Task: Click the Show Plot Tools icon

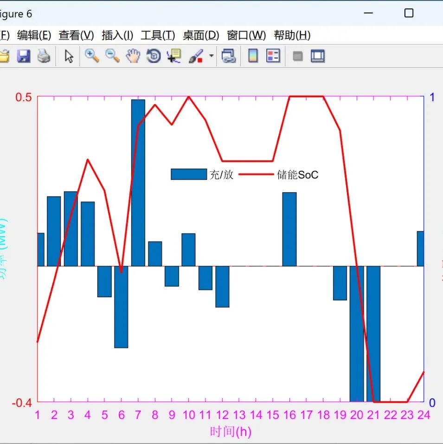Action: tap(318, 57)
